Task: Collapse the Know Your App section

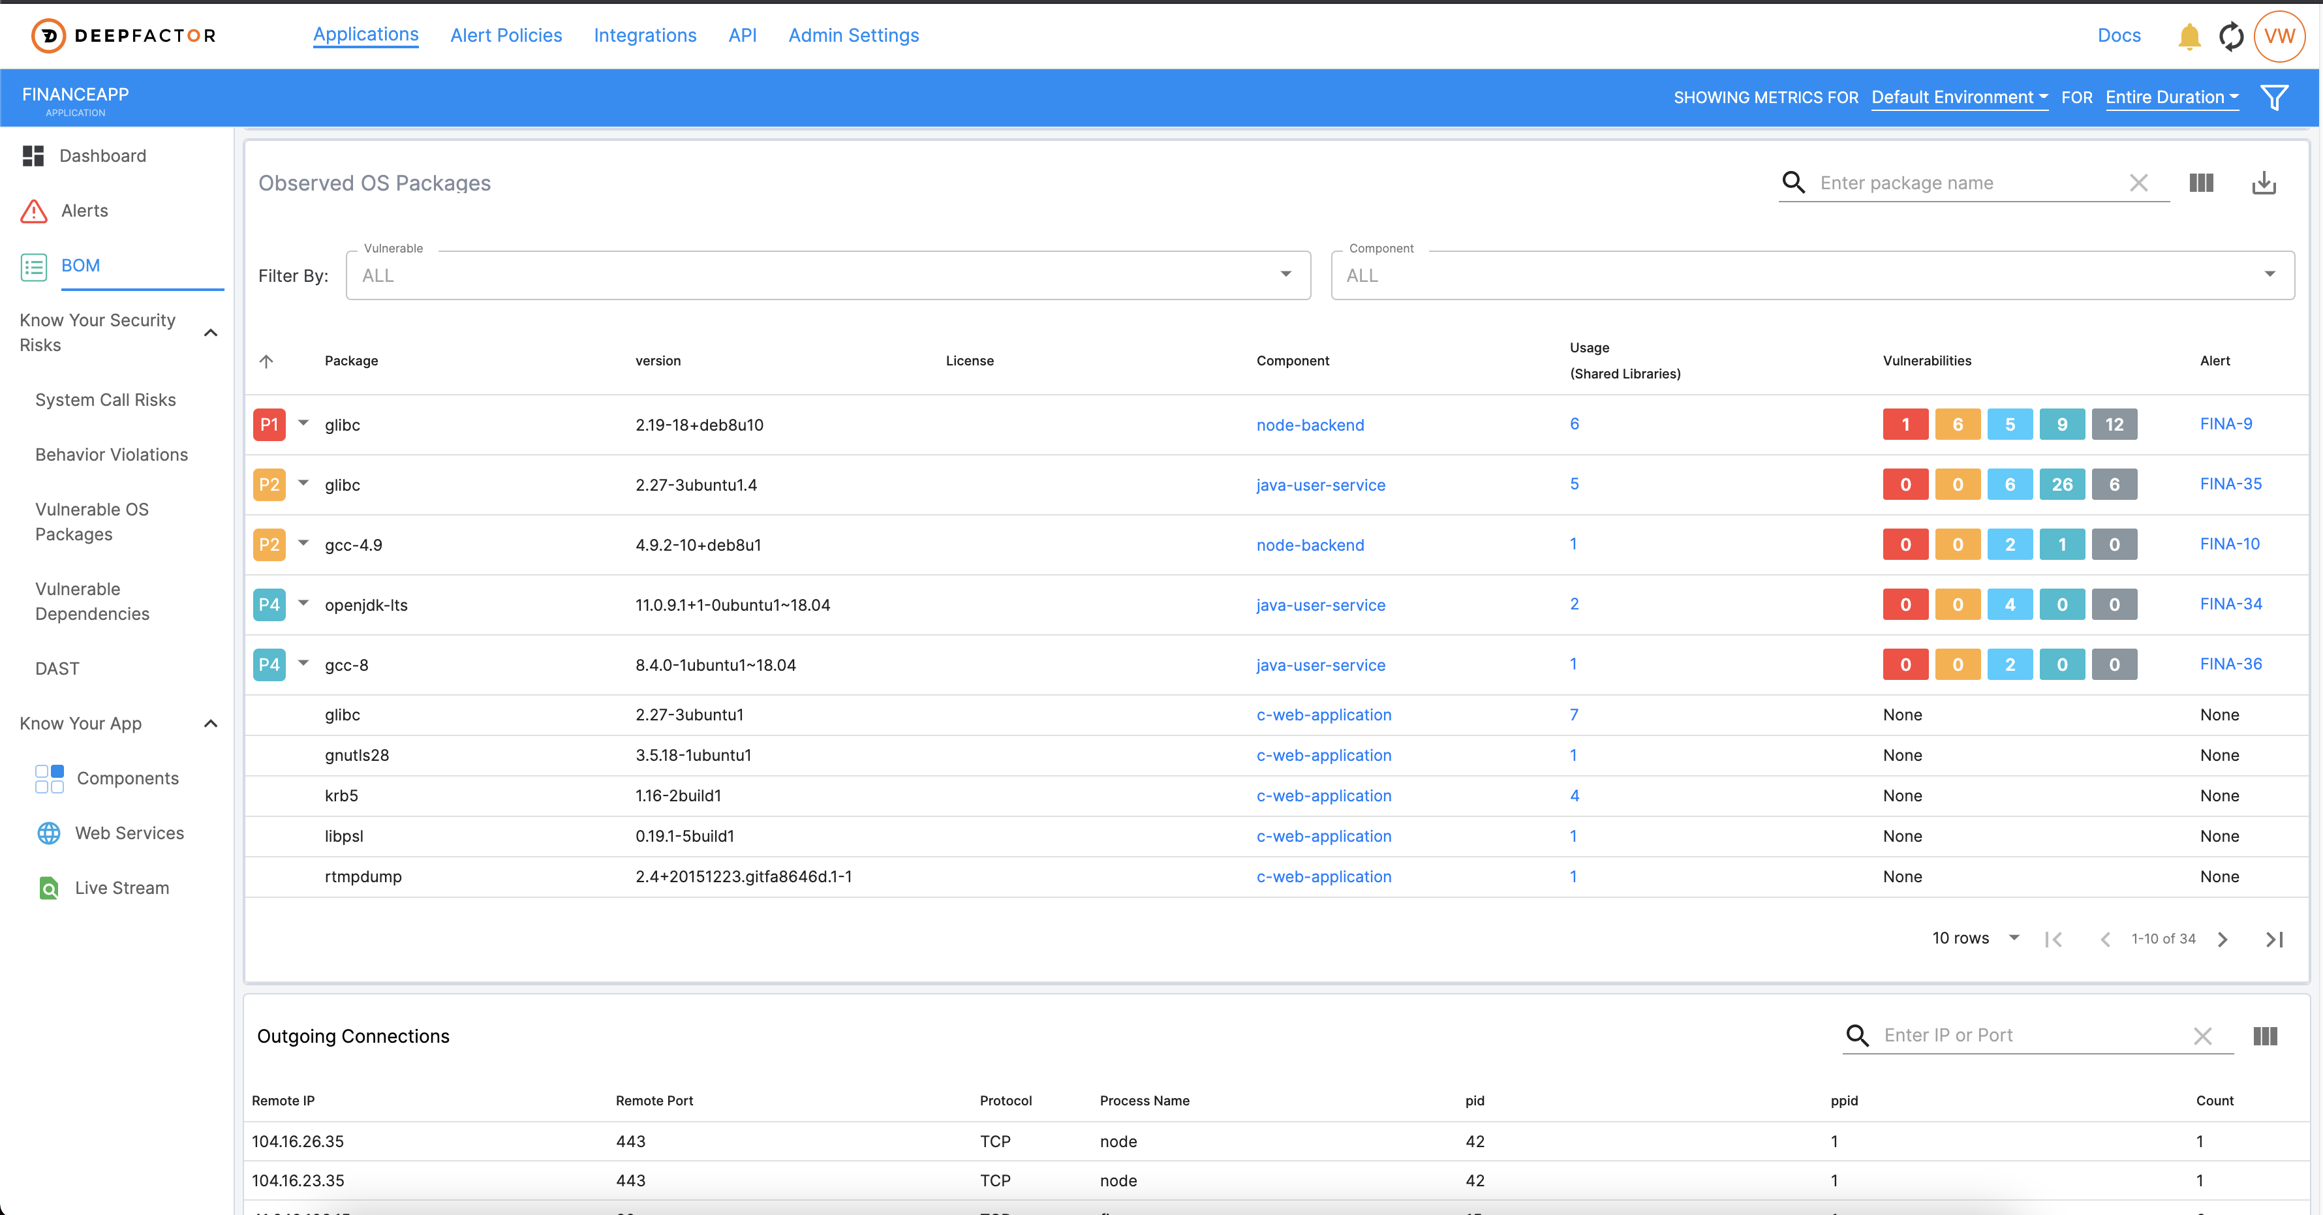Action: pyautogui.click(x=210, y=724)
